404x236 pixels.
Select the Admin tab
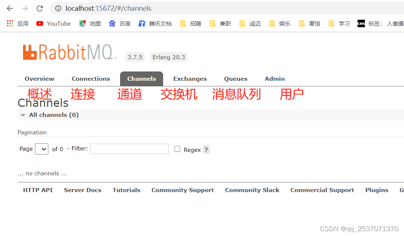click(275, 79)
